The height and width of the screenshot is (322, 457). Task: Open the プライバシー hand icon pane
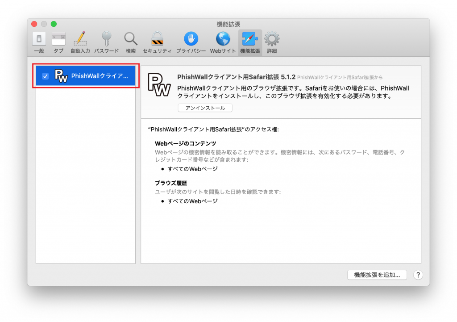click(x=191, y=42)
